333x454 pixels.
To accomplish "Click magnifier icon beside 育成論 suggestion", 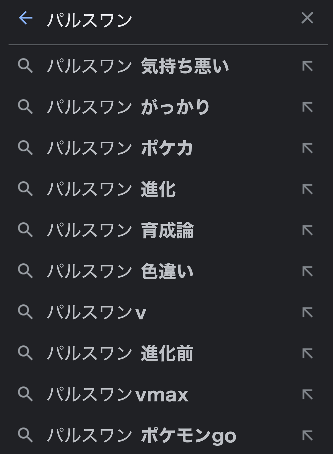I will tap(25, 230).
